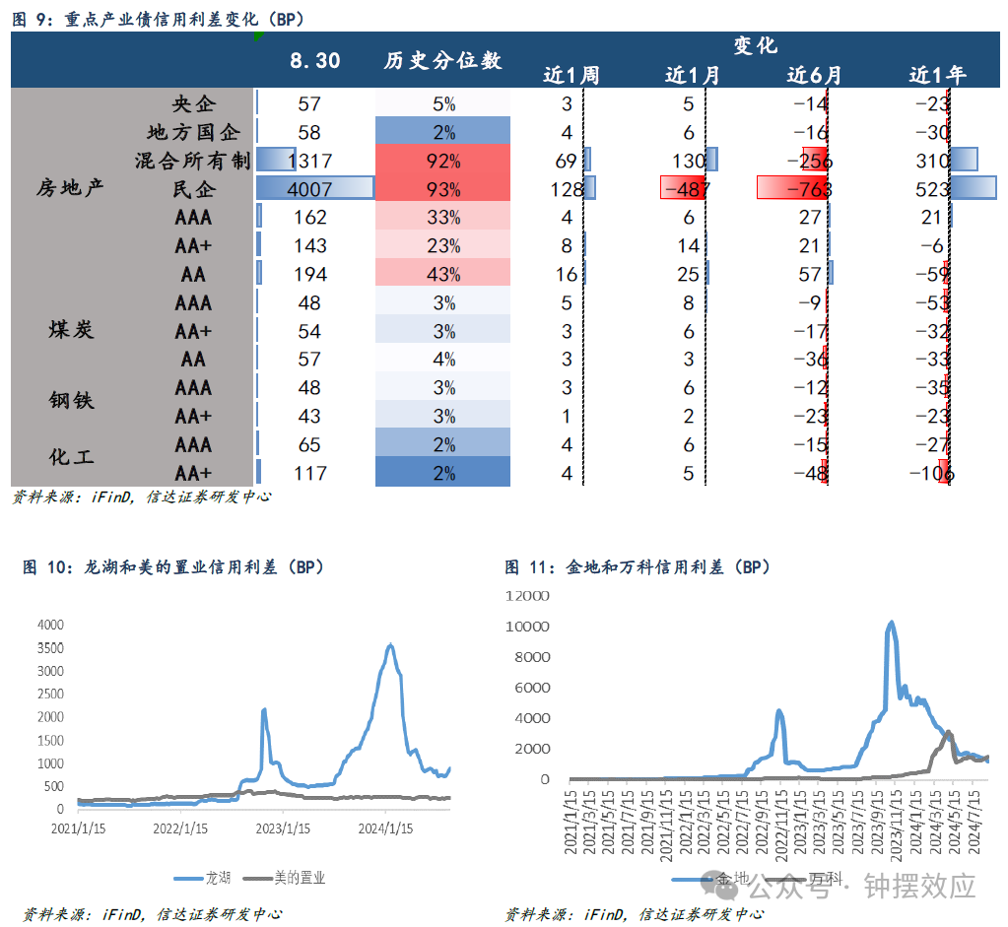Click the 2024/1/15 x-axis label in Figure 10
This screenshot has width=1008, height=927.
385,828
